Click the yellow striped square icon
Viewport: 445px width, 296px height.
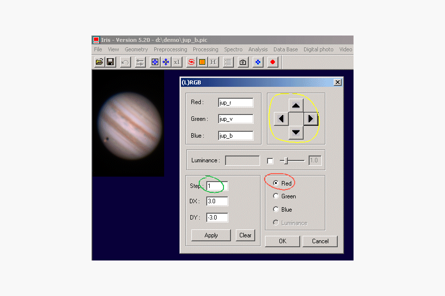click(x=202, y=62)
